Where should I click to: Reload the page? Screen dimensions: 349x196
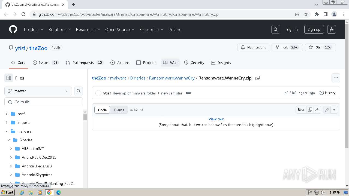point(23,14)
